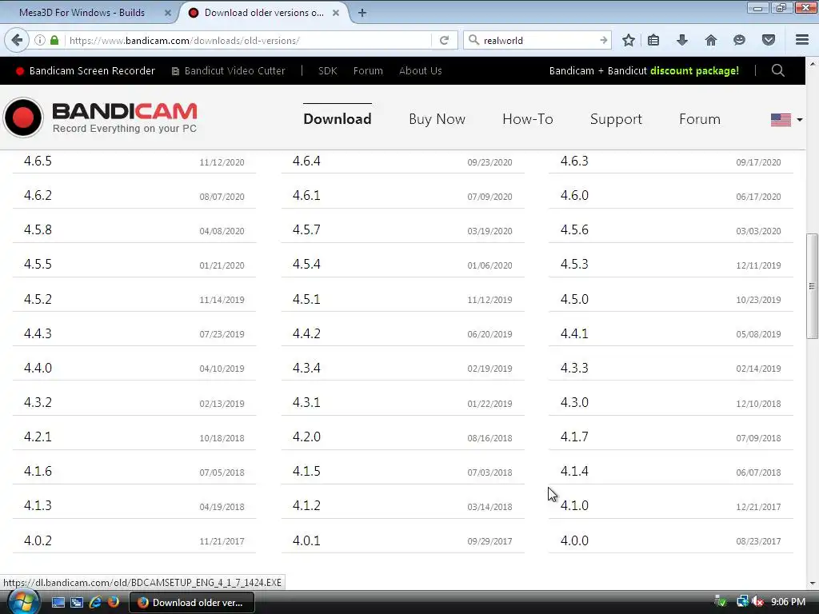819x614 pixels.
Task: Click the green padlock security icon
Action: (54, 40)
